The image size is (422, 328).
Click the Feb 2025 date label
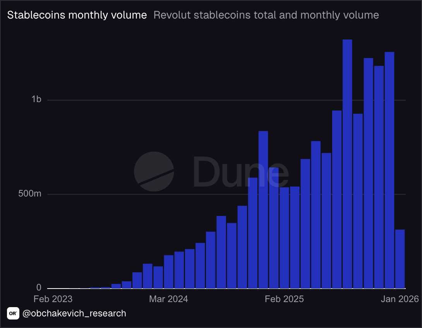(x=285, y=299)
